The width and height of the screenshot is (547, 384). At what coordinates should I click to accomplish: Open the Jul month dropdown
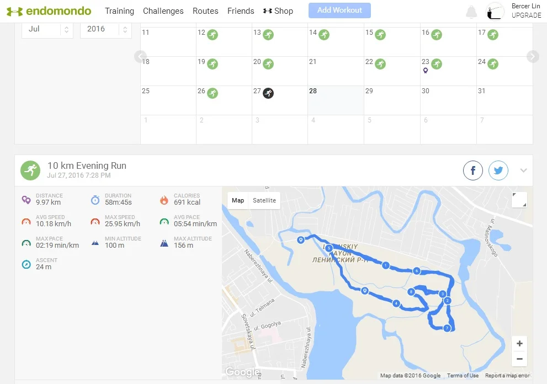[47, 29]
